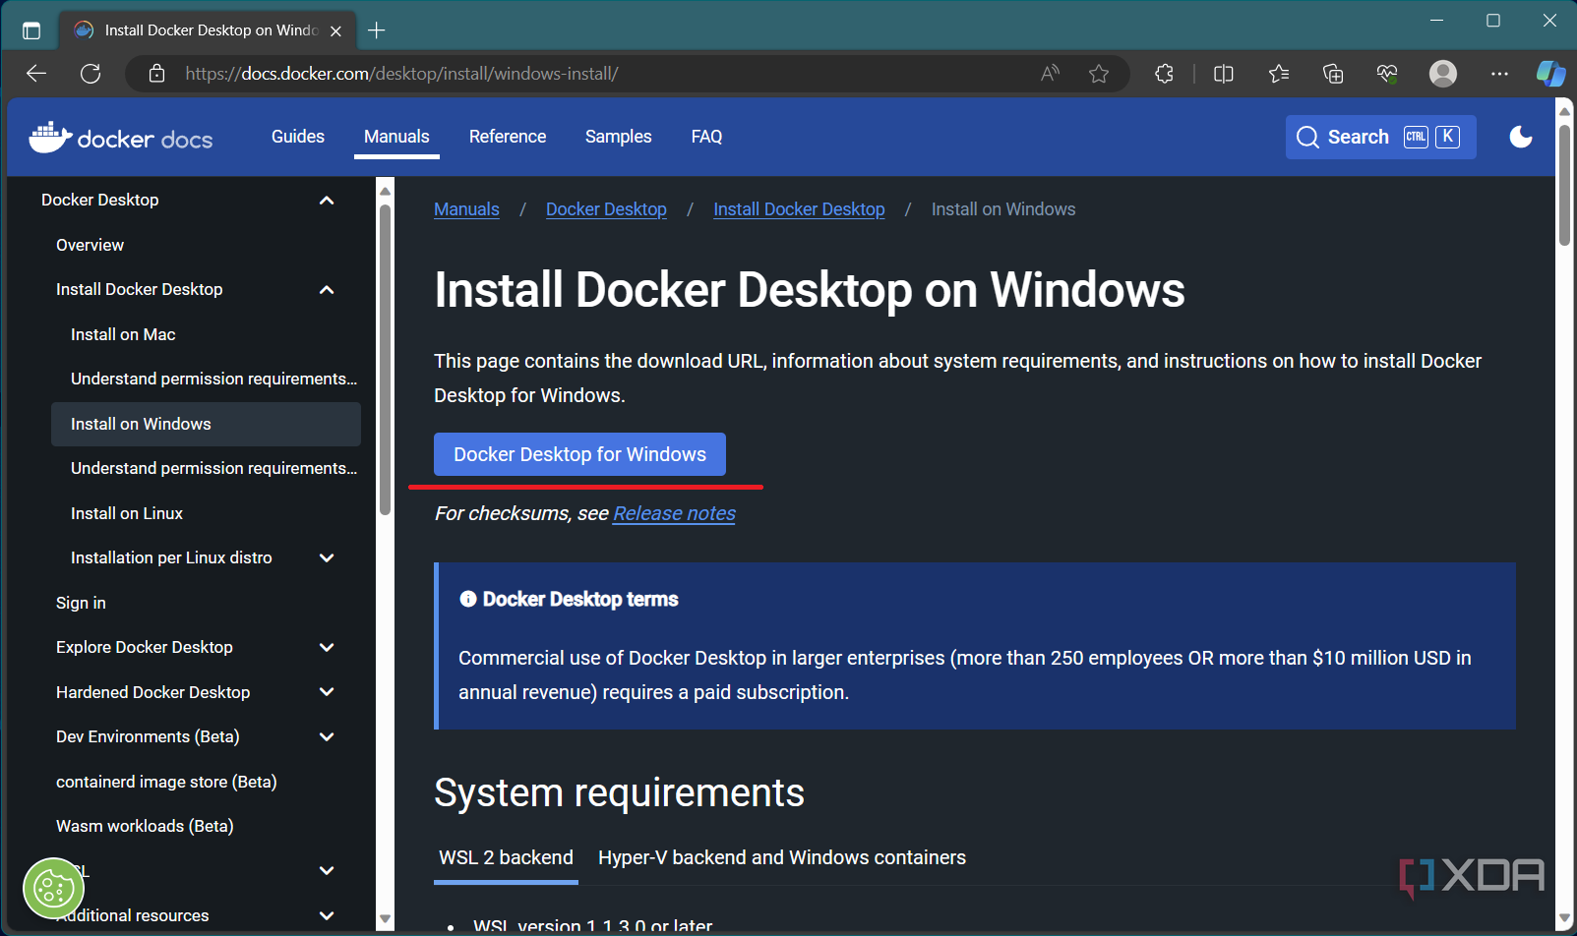
Task: Open the Guides nav item
Action: (298, 137)
